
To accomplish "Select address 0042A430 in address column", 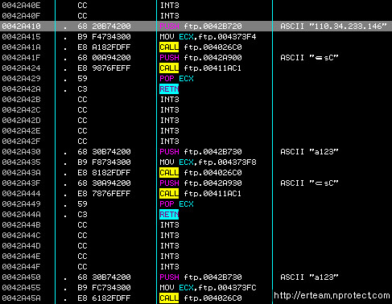I will click(21, 152).
